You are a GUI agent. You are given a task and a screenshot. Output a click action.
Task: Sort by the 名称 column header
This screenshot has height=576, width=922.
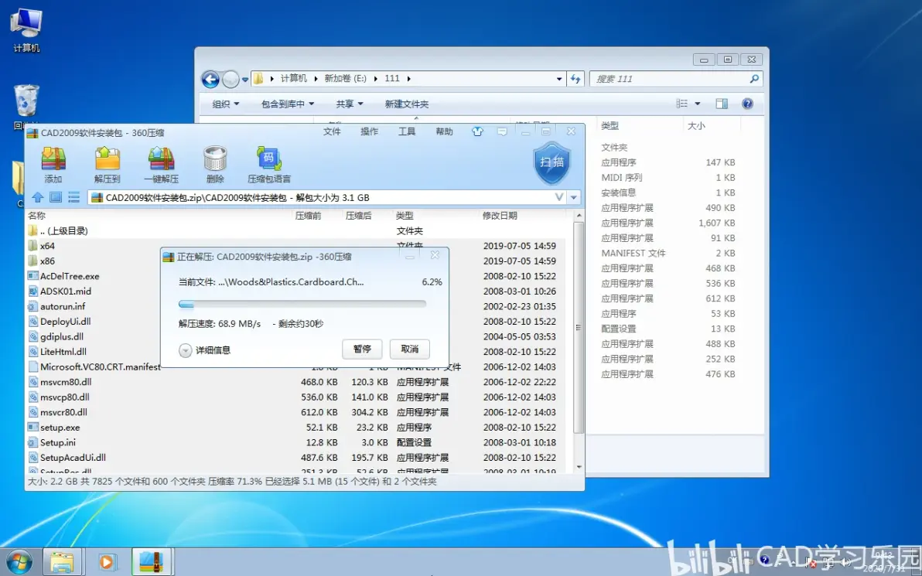point(36,216)
